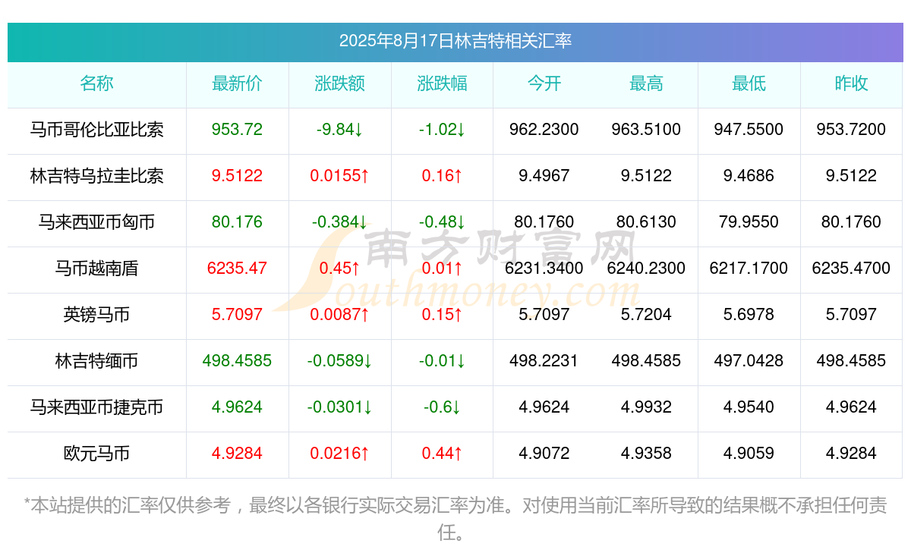
Task: Click change amount -0.384↓
Action: pyautogui.click(x=339, y=222)
